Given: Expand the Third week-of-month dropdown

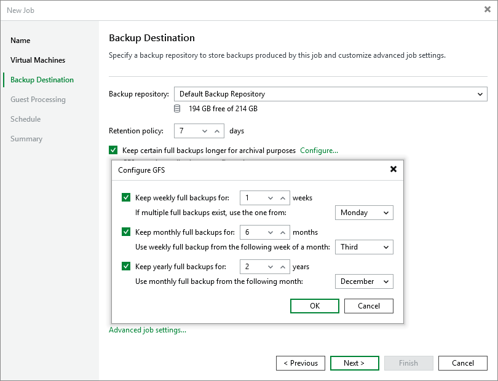Looking at the screenshot, I should tap(364, 246).
